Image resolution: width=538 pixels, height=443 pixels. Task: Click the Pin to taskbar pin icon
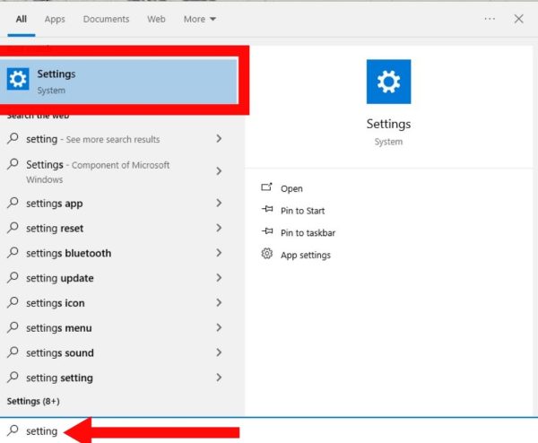click(266, 232)
